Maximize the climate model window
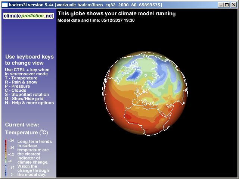This screenshot has height=179, width=239. pyautogui.click(x=227, y=5)
